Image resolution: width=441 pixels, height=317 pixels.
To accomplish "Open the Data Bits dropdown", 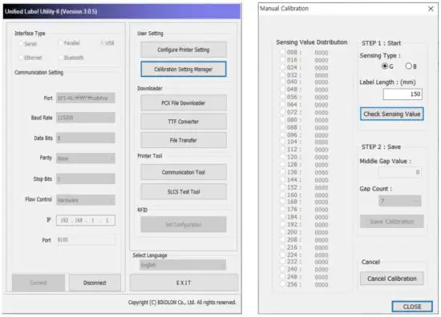I will [x=86, y=138].
